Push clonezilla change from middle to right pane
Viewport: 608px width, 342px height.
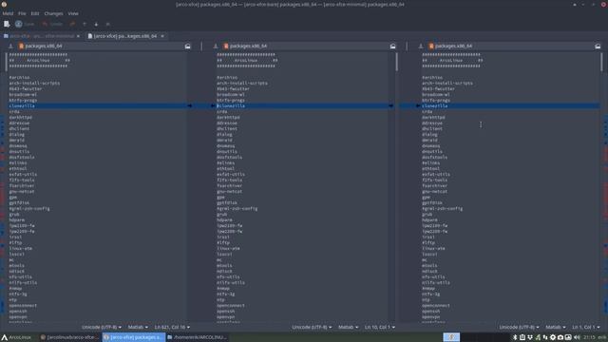[x=390, y=105]
